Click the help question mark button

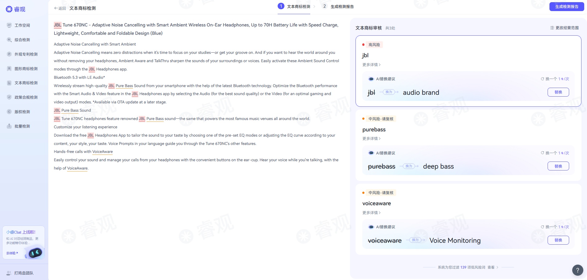click(577, 270)
